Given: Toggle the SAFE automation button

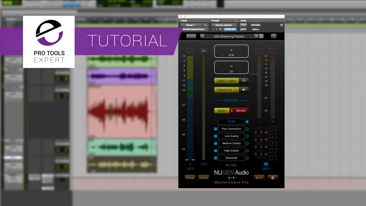Looking at the screenshot, I should pyautogui.click(x=243, y=29).
